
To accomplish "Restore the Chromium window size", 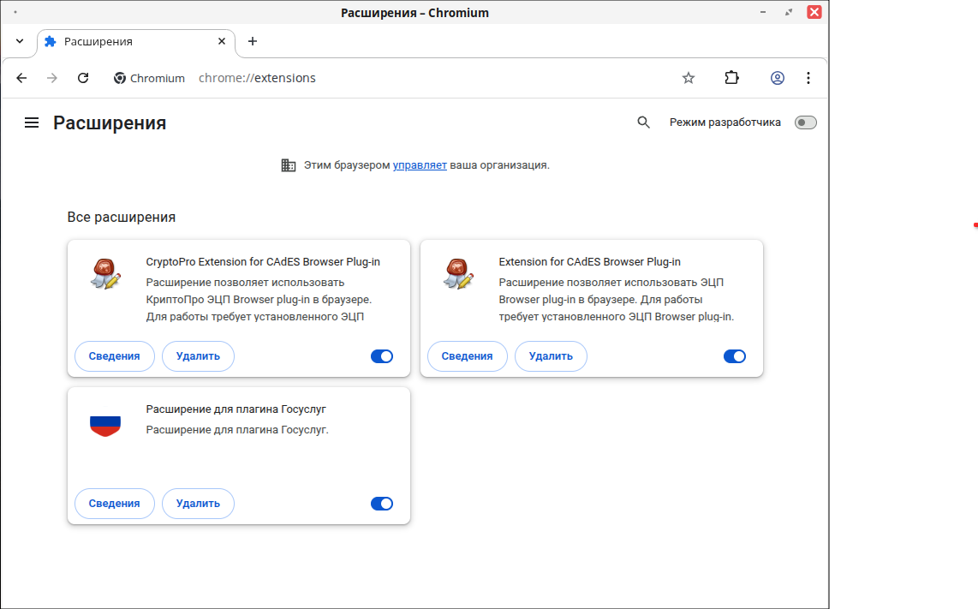I will (x=789, y=12).
